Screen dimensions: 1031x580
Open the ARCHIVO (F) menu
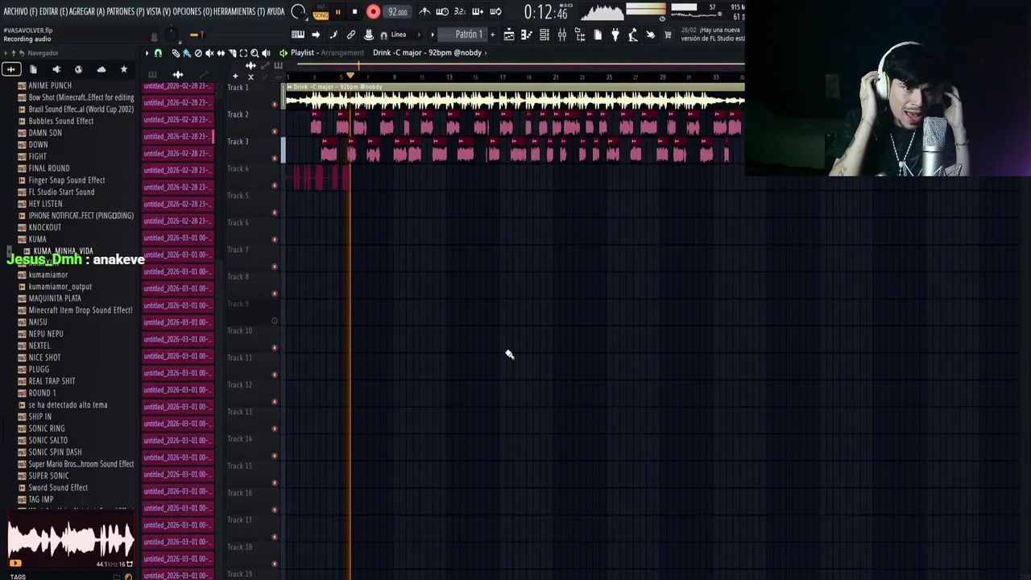(x=21, y=11)
